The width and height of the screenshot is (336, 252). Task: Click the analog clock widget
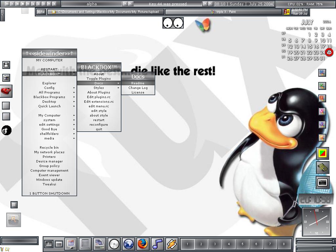317,222
